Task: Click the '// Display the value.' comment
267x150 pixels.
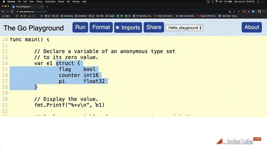Action: pyautogui.click(x=66, y=99)
